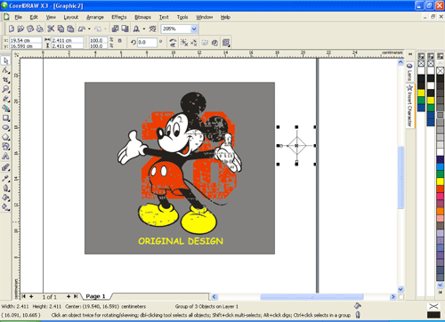Open the Fill tool flyout
The width and height of the screenshot is (445, 322).
pyautogui.click(x=5, y=197)
